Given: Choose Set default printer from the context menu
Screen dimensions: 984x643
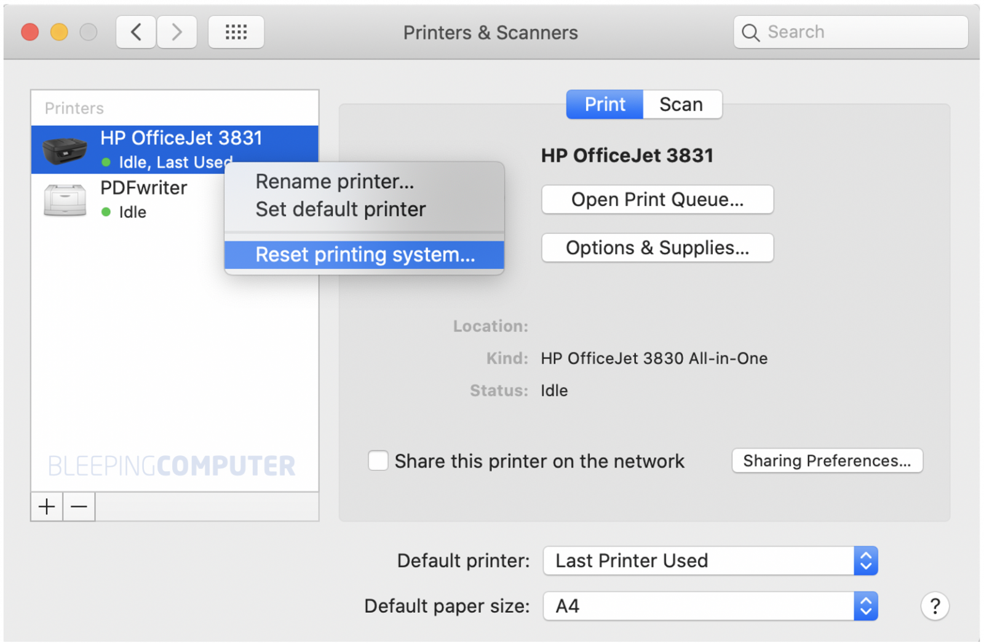Looking at the screenshot, I should (364, 209).
